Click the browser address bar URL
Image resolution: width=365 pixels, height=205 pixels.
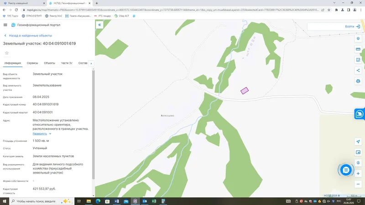point(172,10)
